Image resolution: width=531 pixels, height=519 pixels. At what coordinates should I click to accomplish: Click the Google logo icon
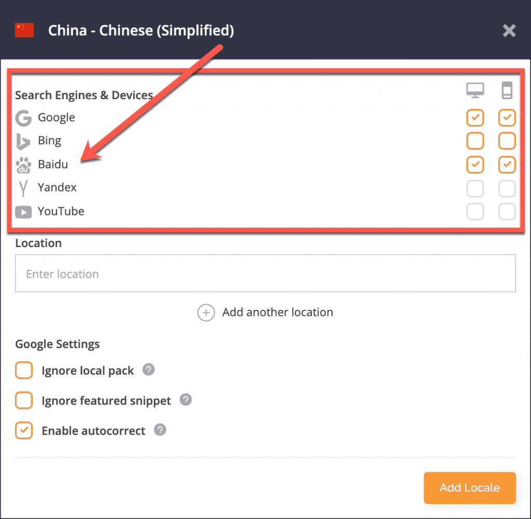[23, 118]
